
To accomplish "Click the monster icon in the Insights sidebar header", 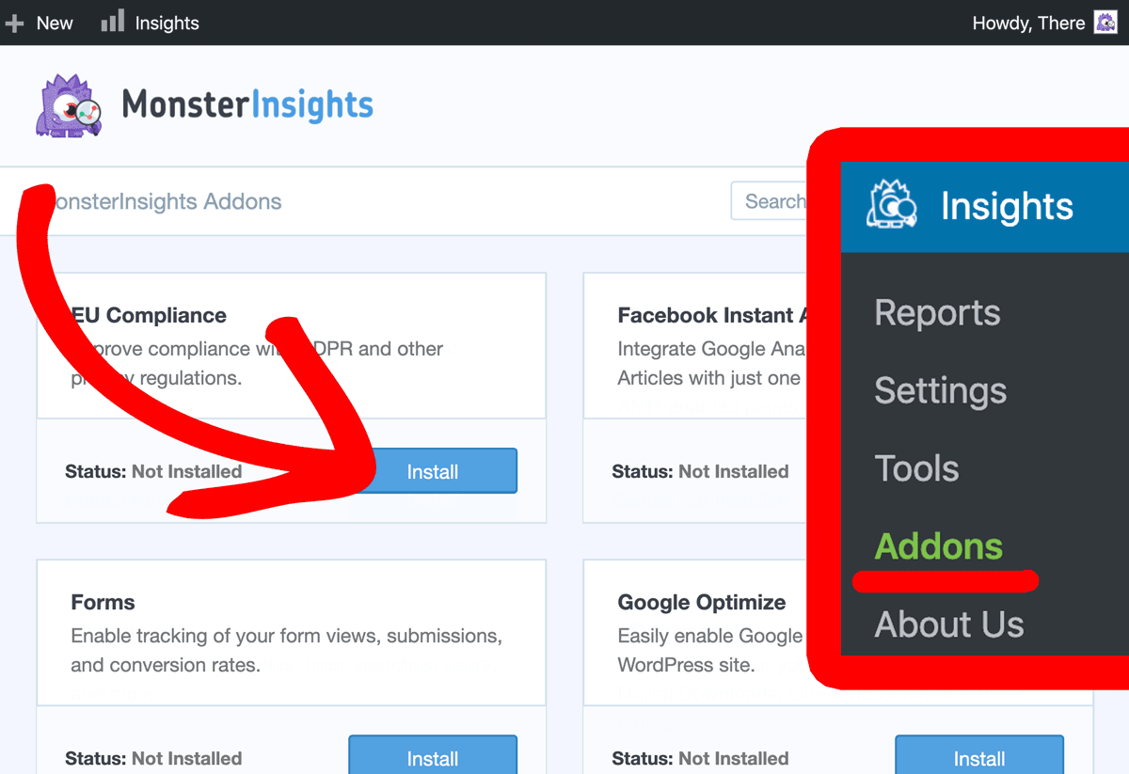I will (x=891, y=206).
